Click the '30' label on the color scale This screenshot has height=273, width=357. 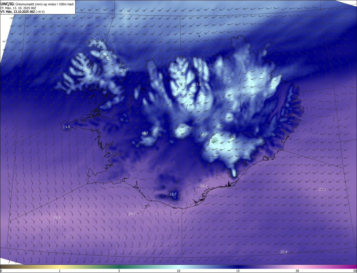click(297, 271)
